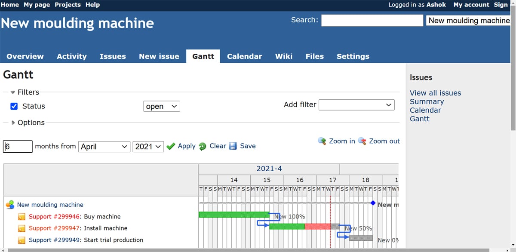Click the ticket icon beside Support #299946
Viewport: 516px width, 252px height.
click(x=21, y=217)
